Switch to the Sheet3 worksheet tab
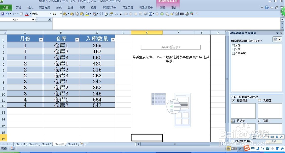Viewport: 285px width, 153px height. [x=72, y=144]
